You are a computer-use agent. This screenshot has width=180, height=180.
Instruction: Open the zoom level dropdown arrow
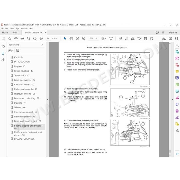coord(97,38)
